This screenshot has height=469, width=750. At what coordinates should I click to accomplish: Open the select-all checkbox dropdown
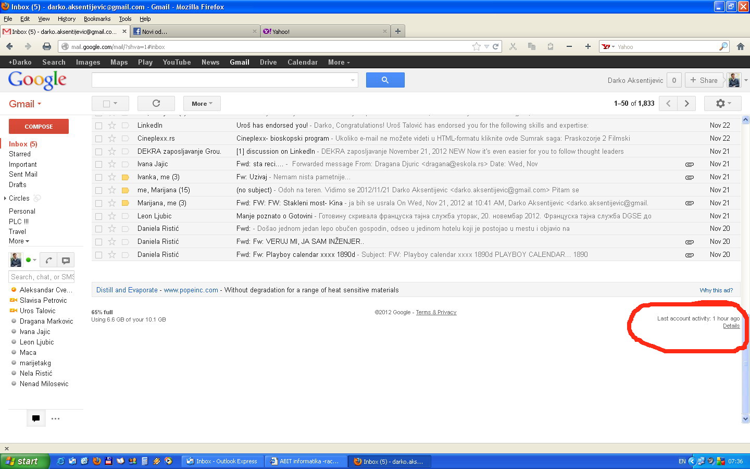click(110, 103)
